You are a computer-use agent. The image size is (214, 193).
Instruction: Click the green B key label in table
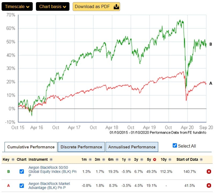[9, 171]
